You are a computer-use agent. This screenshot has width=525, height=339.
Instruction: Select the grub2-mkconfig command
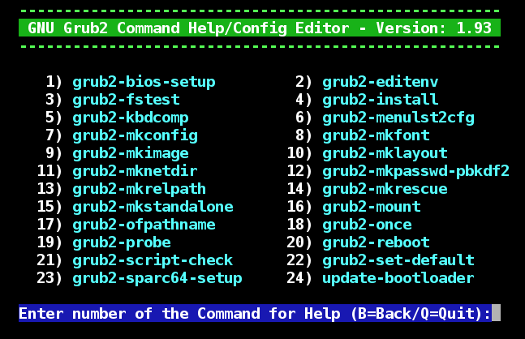click(x=136, y=135)
